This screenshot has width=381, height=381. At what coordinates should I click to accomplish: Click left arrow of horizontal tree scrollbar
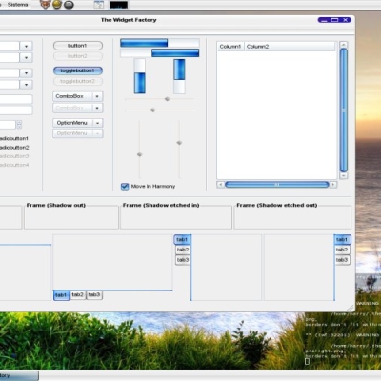coord(221,185)
